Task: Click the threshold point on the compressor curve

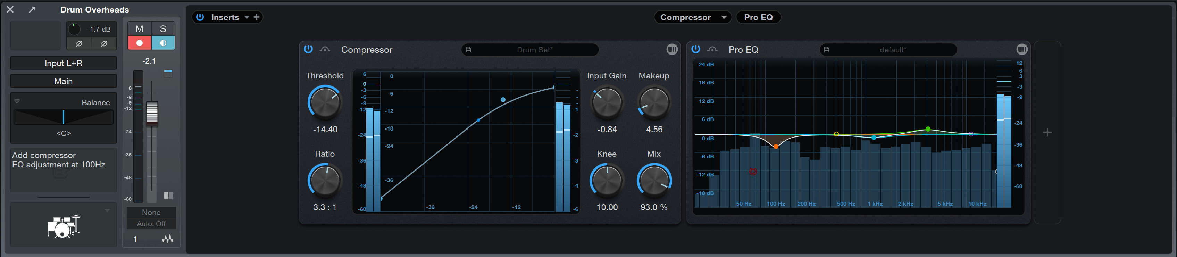Action: [478, 120]
